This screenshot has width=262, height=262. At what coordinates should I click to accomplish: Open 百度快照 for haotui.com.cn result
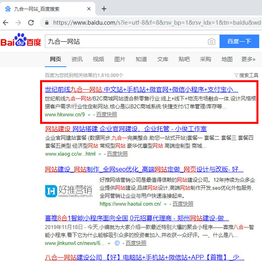(183, 204)
